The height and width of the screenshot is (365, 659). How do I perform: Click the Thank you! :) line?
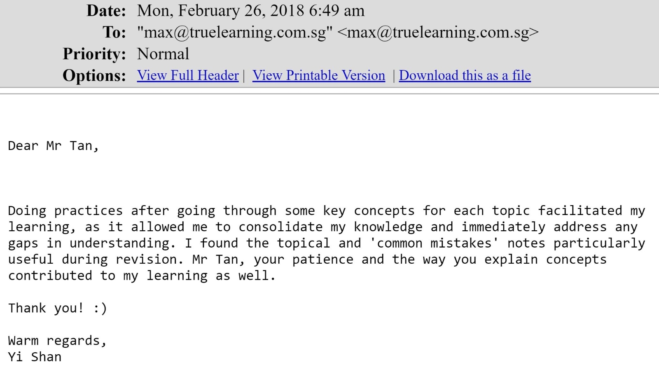click(x=58, y=308)
